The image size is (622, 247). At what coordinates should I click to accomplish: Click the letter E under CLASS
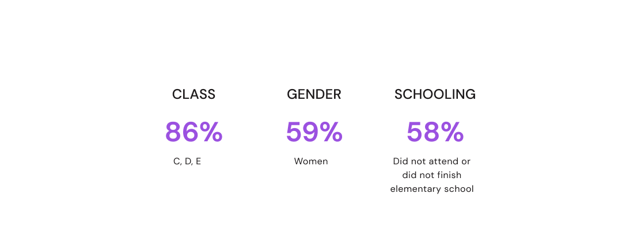click(x=198, y=161)
